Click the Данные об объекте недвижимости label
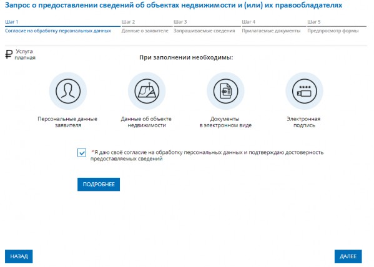The height and width of the screenshot is (267, 374). [146, 122]
